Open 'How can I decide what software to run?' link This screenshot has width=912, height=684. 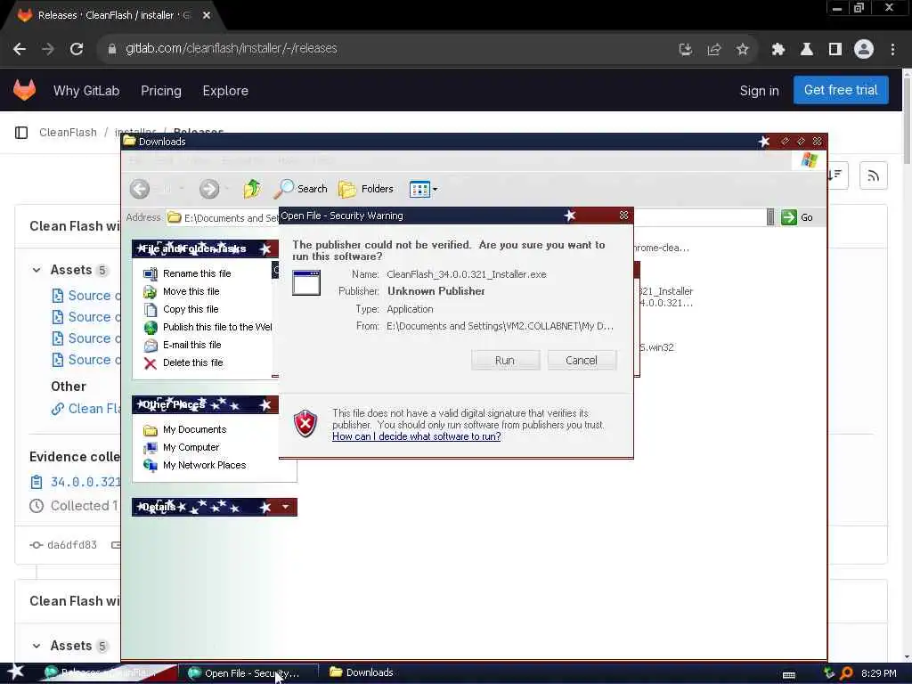click(x=417, y=436)
